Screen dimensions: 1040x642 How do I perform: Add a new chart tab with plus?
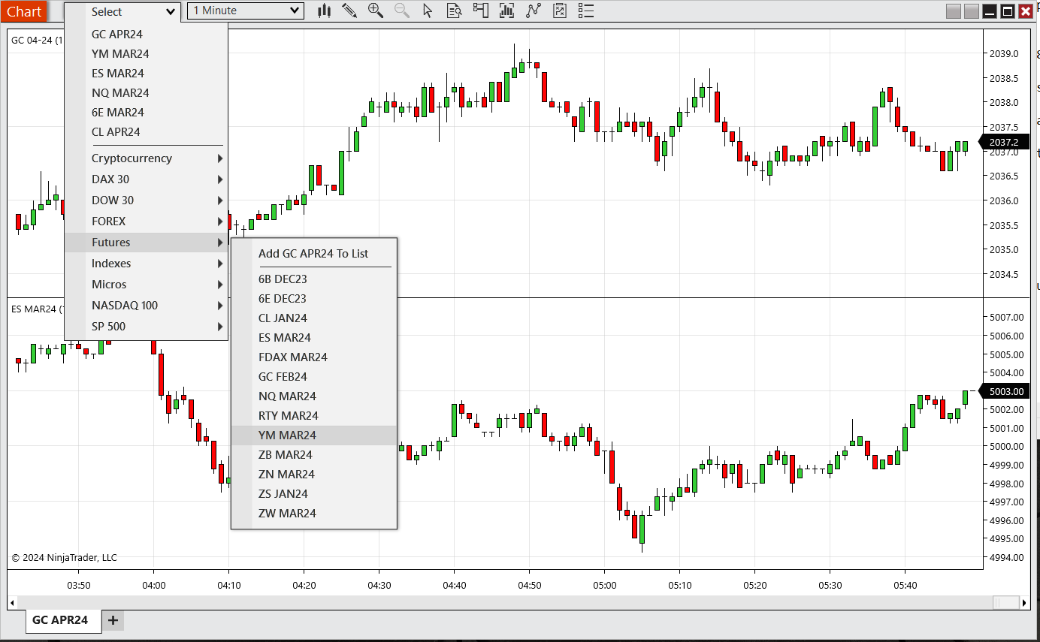click(113, 620)
